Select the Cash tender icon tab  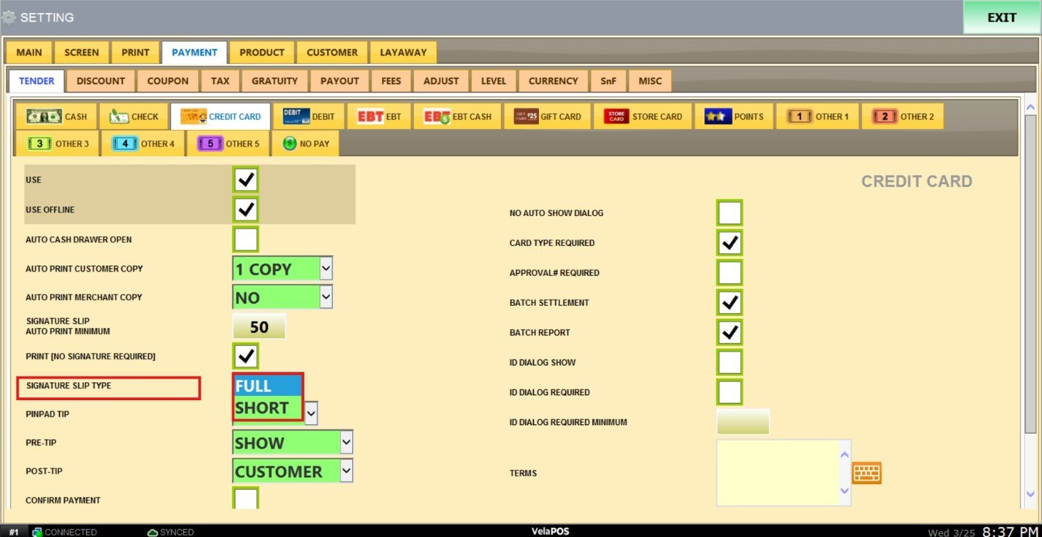click(x=44, y=117)
